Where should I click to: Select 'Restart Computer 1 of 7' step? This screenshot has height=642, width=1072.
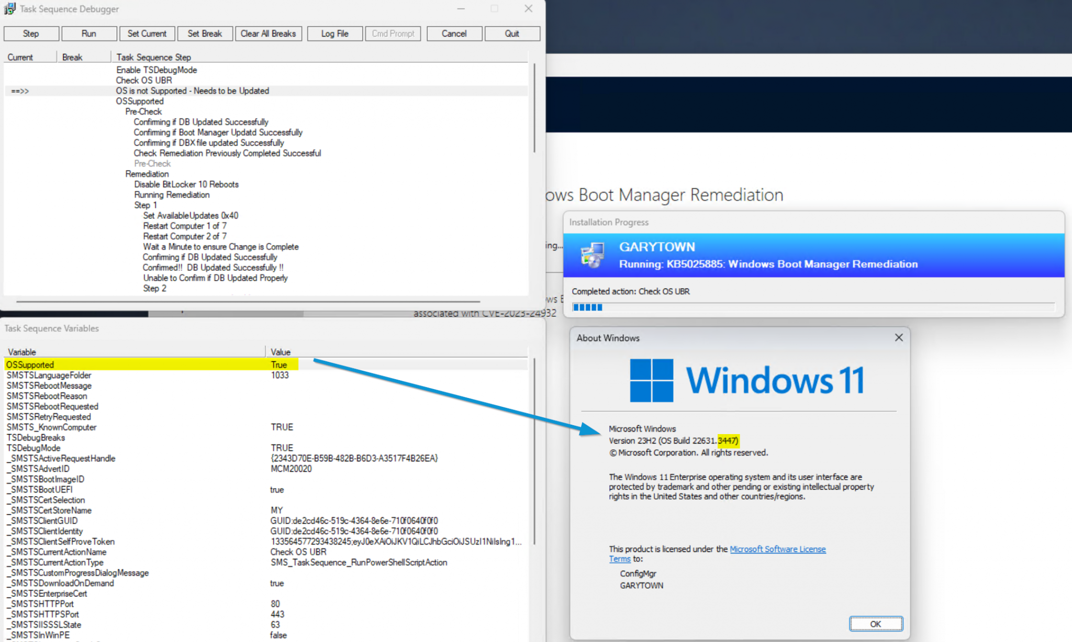(185, 226)
